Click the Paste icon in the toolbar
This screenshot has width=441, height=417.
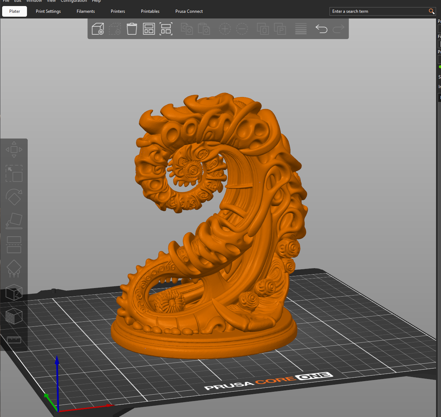coord(204,29)
